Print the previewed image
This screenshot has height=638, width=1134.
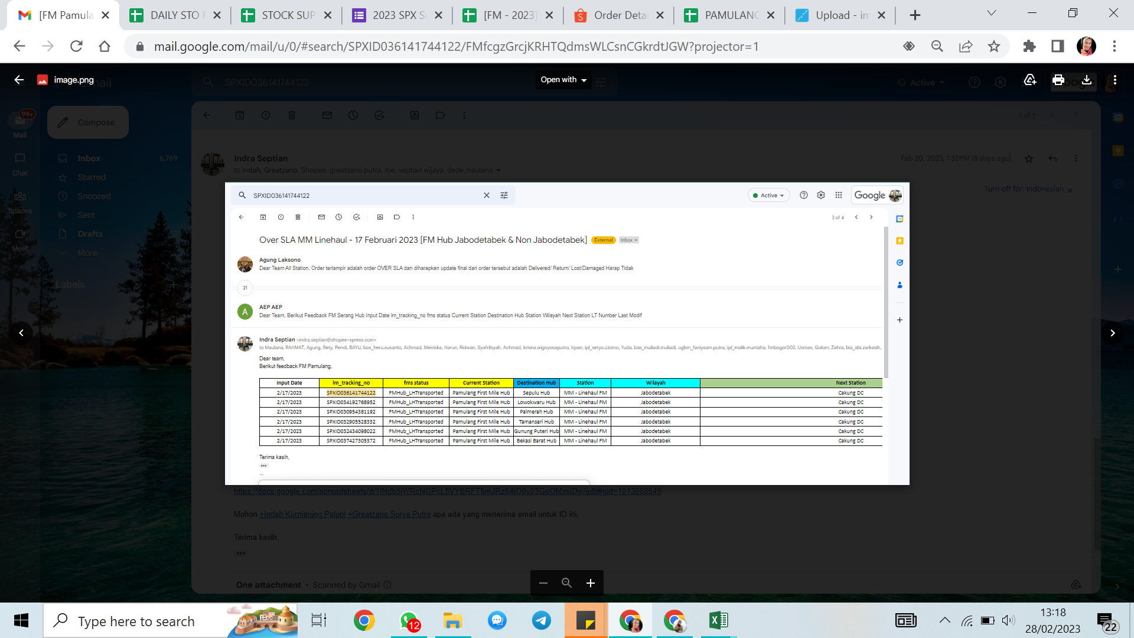[1058, 80]
